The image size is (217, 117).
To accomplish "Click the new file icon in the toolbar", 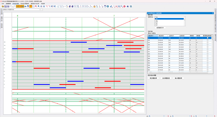I will [x=2, y=6].
